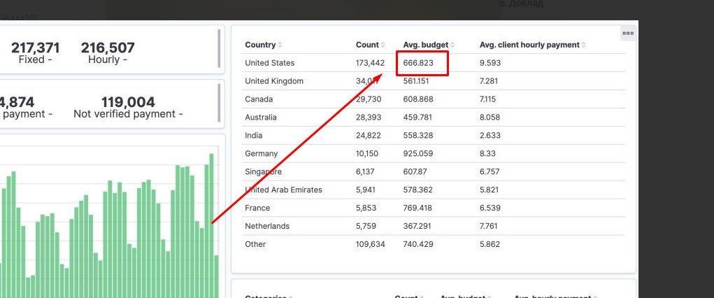
Task: Click count value 29,730
Action: click(x=369, y=99)
